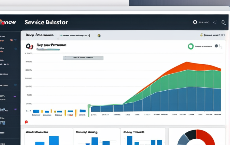The image size is (230, 145).
Task: Click the shield icon in the sidebar
Action: pyautogui.click(x=15, y=85)
